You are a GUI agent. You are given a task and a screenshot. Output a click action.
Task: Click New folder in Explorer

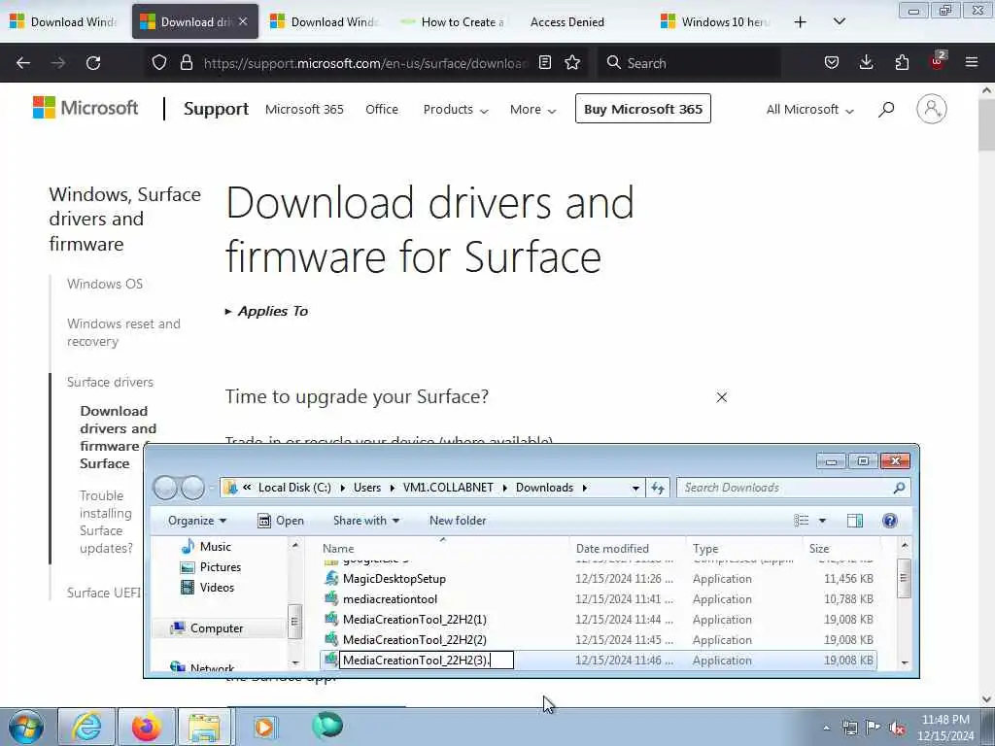[458, 521]
